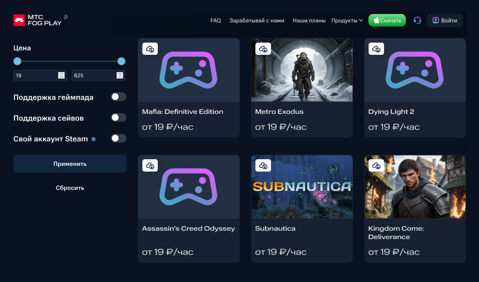Click the green Скачать button
Screen dimensions: 479x282
point(387,20)
